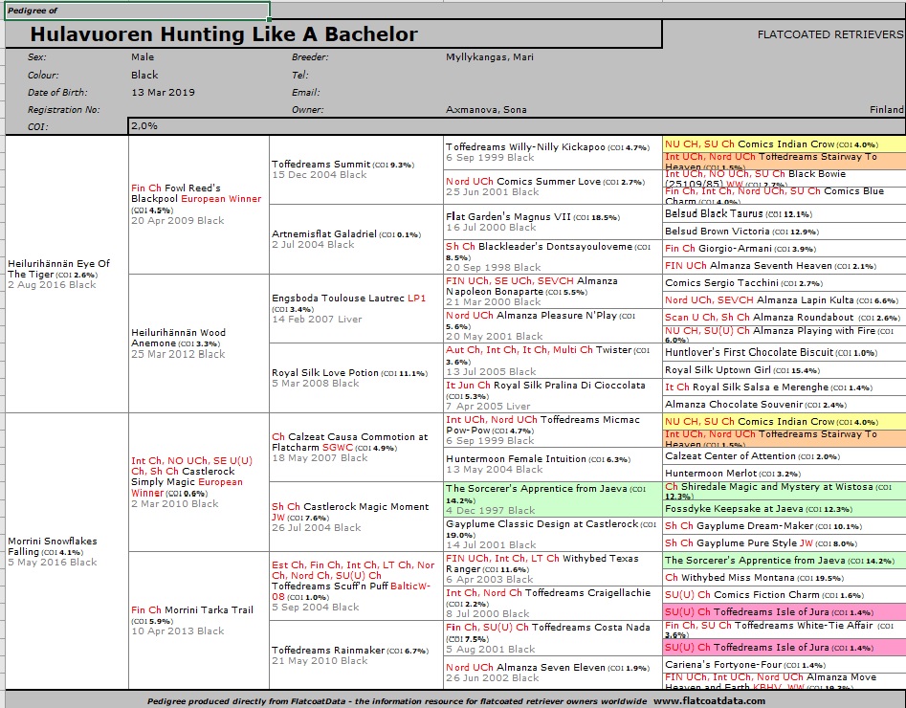Image resolution: width=906 pixels, height=708 pixels.
Task: Select "Almanza Roundabout" entry
Action: (784, 318)
